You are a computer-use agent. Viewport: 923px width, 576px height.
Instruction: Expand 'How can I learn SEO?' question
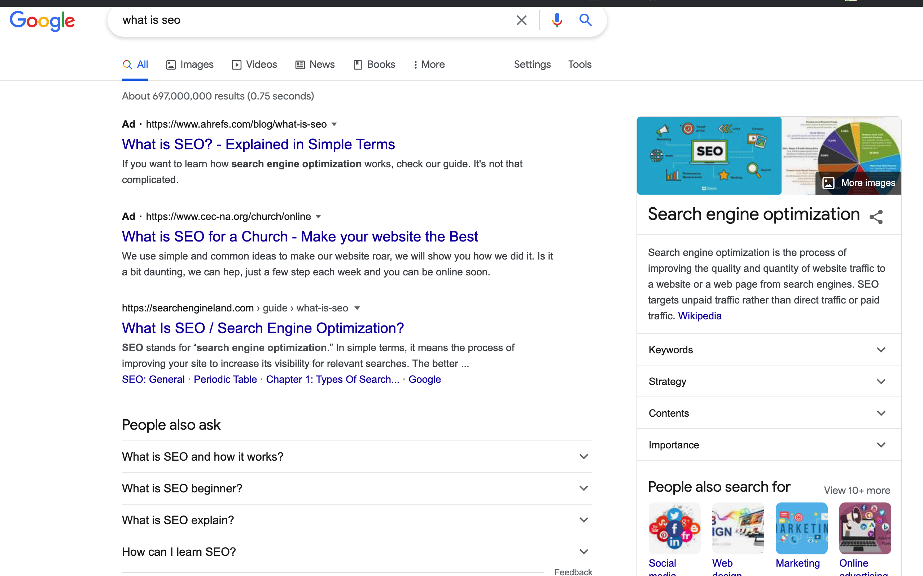tap(583, 551)
